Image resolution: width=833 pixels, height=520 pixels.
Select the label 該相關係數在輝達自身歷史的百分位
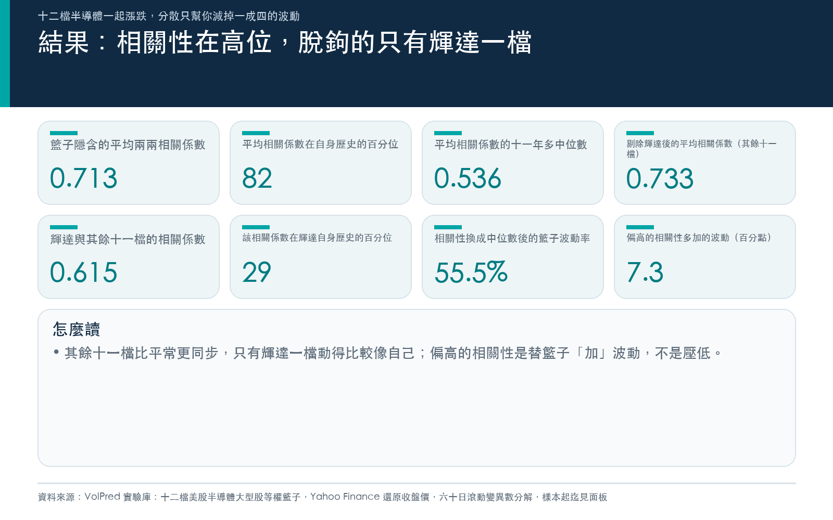(x=317, y=238)
